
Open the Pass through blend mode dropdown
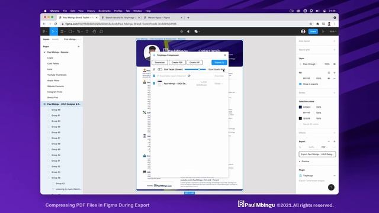[310, 64]
